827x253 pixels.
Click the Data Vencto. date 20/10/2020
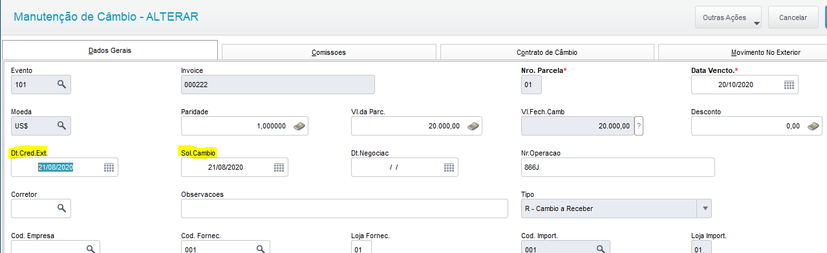736,85
